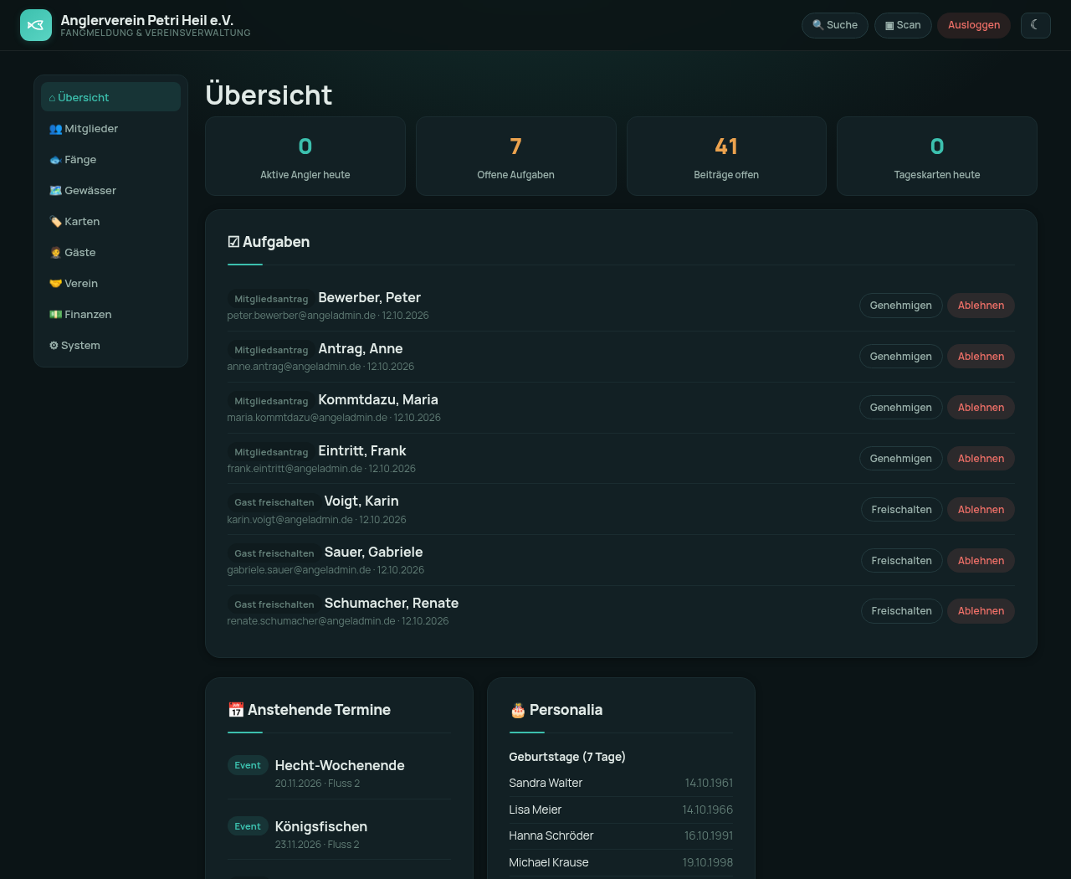
Task: Open Fänge section in sidebar
Action: (110, 159)
